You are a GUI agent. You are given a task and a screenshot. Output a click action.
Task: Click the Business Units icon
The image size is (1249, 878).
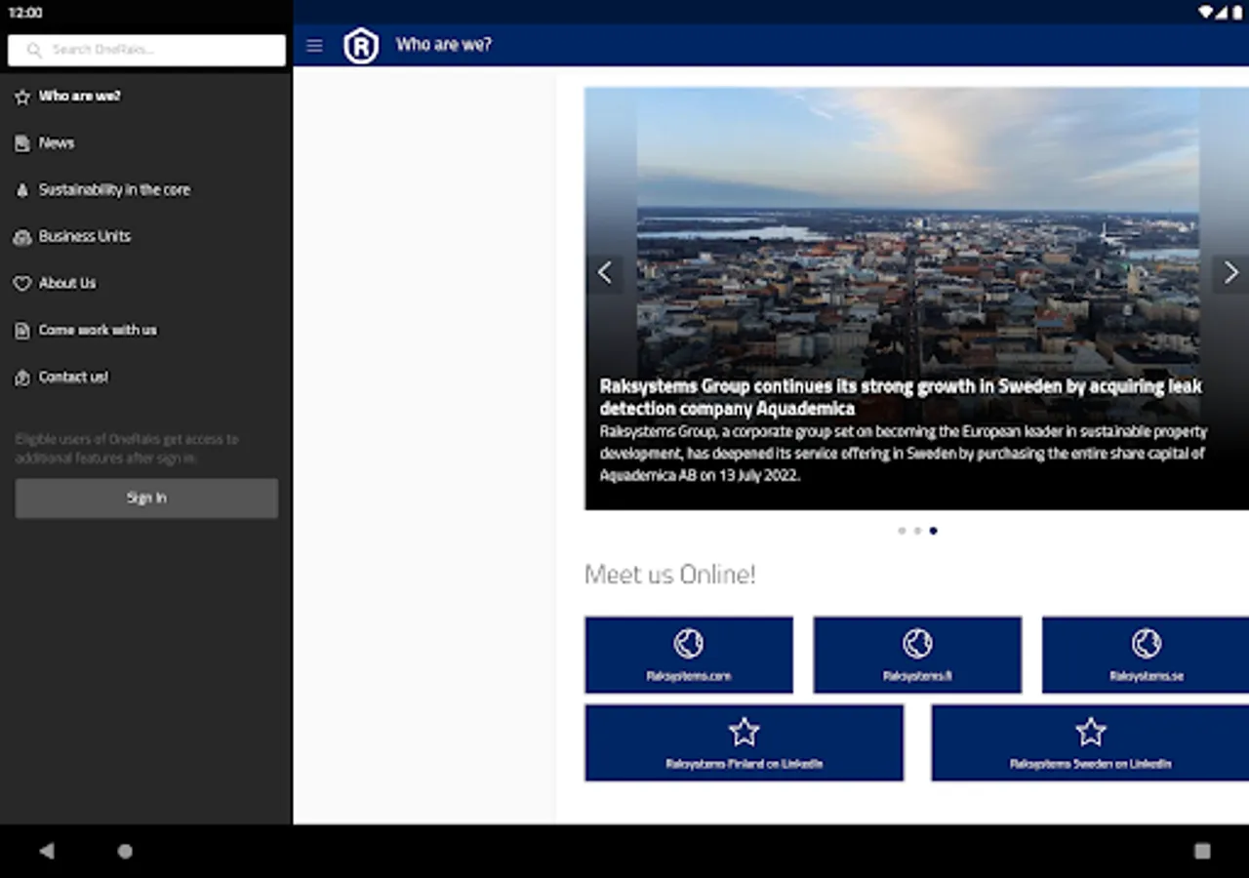[x=22, y=237]
